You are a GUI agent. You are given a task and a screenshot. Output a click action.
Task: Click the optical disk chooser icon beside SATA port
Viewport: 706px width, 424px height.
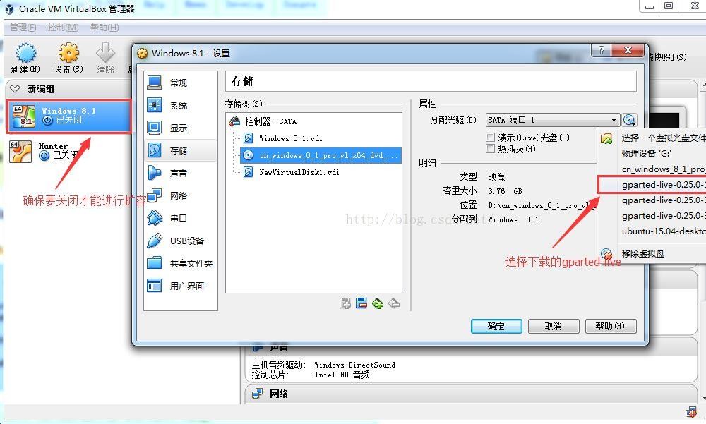tap(630, 121)
